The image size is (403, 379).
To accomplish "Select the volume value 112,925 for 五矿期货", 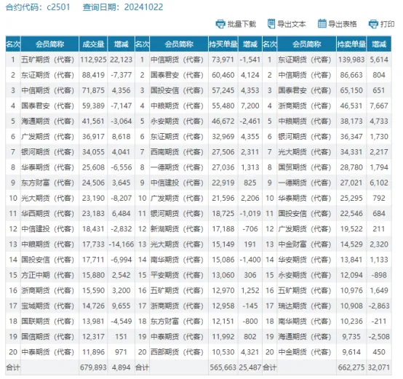I will [x=93, y=60].
